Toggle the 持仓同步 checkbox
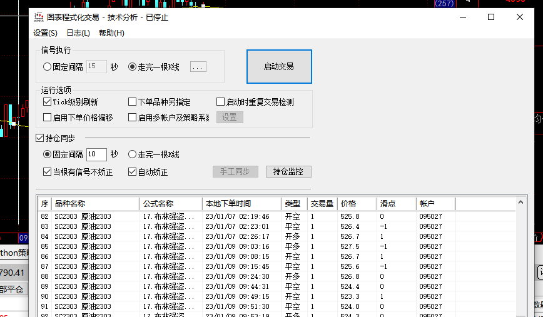Image resolution: width=543 pixels, height=317 pixels. [x=40, y=138]
